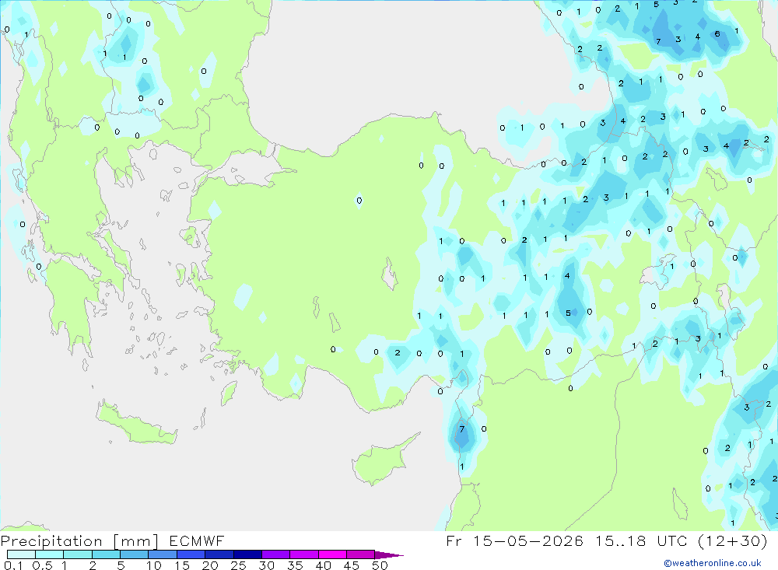Select the 30–35 mm purple legend swatch
The width and height of the screenshot is (778, 570).
pos(275,554)
